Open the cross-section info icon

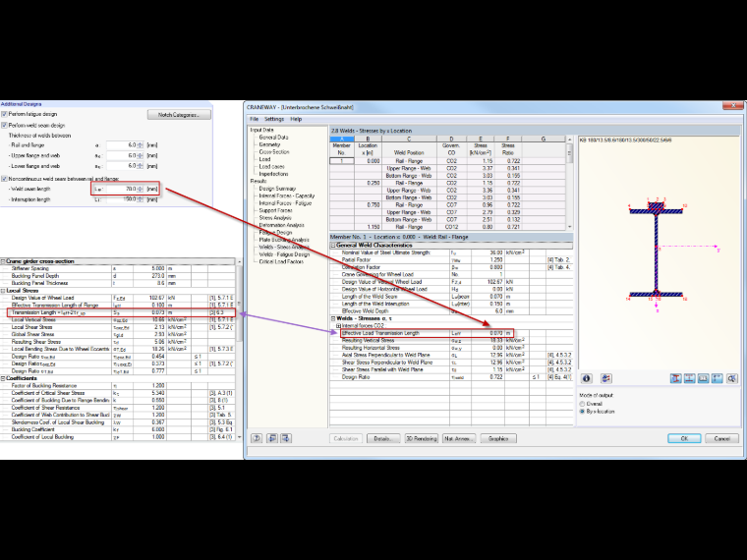pos(586,378)
